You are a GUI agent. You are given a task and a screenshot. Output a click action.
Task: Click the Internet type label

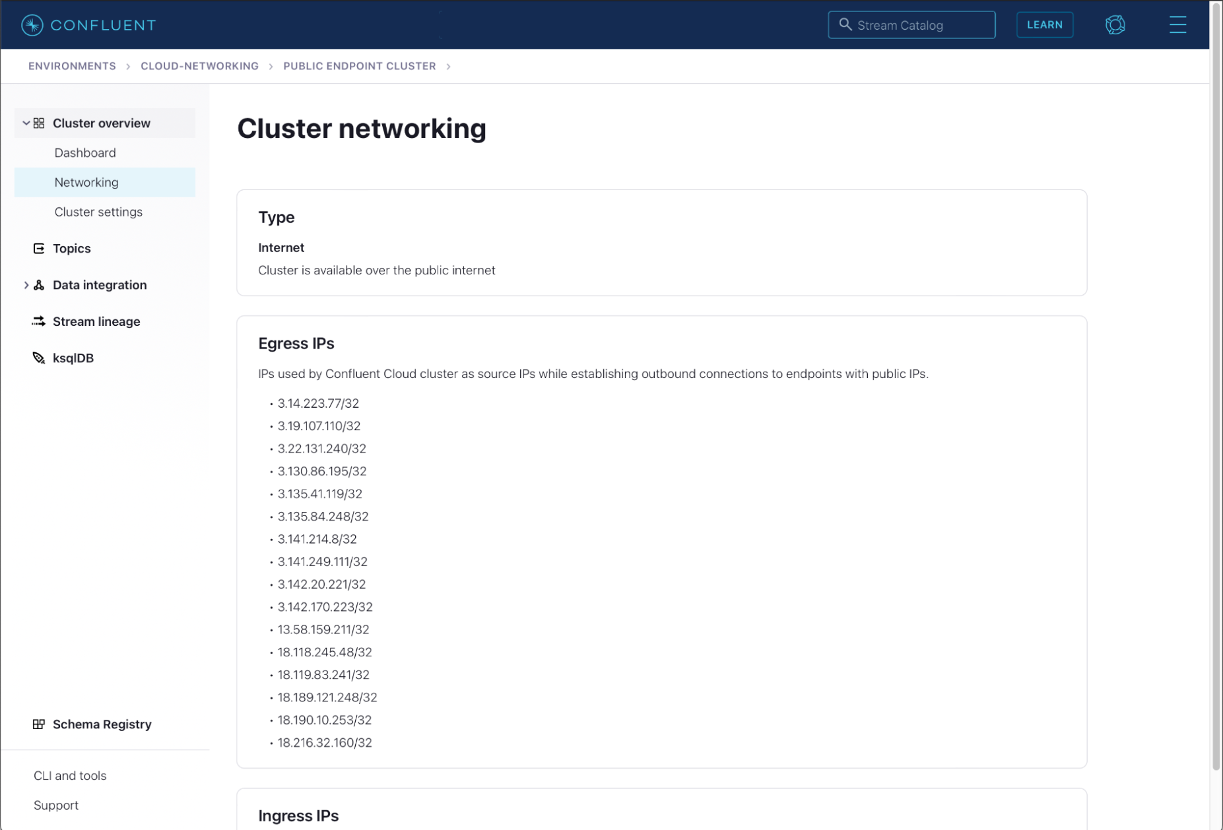pyautogui.click(x=281, y=248)
